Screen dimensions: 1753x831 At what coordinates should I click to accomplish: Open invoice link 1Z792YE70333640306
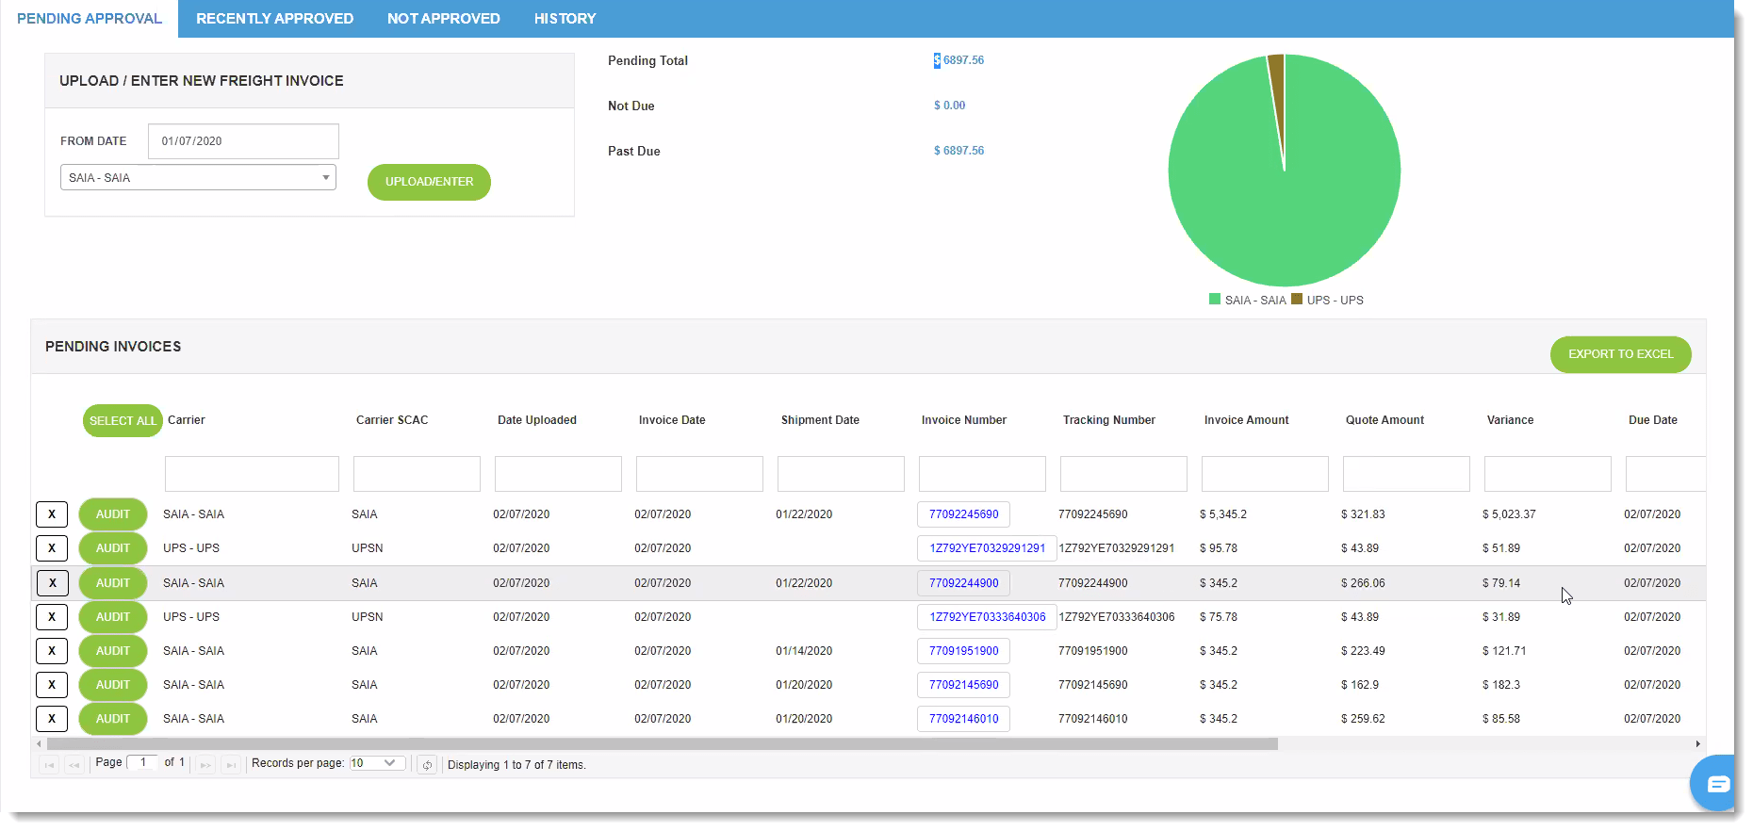tap(987, 617)
